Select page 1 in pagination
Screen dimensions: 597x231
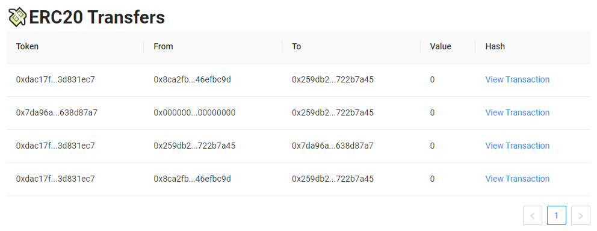[557, 215]
